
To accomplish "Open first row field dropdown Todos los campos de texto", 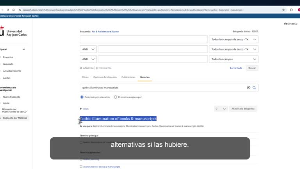I will pyautogui.click(x=234, y=39).
